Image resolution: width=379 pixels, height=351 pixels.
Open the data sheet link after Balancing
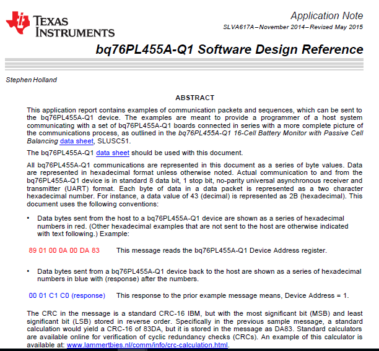pyautogui.click(x=77, y=141)
